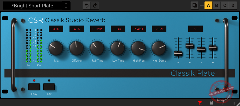Select preset slot D
Viewport: 240px width, 106px height.
click(233, 5)
